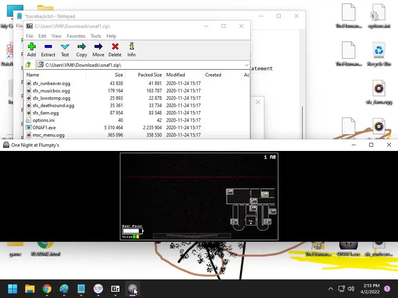Screen dimensions: 398x298
Task: Open the File menu in 7-Zip
Action: 30,36
